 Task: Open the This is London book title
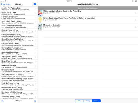(x=62, y=11)
